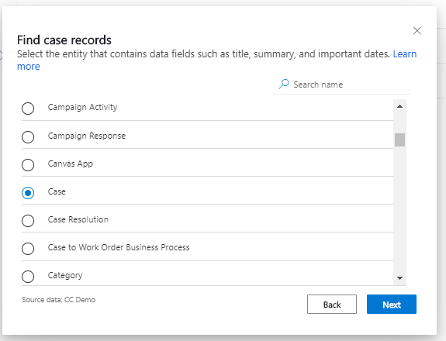Proceed with the Next button
The width and height of the screenshot is (446, 341).
pyautogui.click(x=392, y=305)
